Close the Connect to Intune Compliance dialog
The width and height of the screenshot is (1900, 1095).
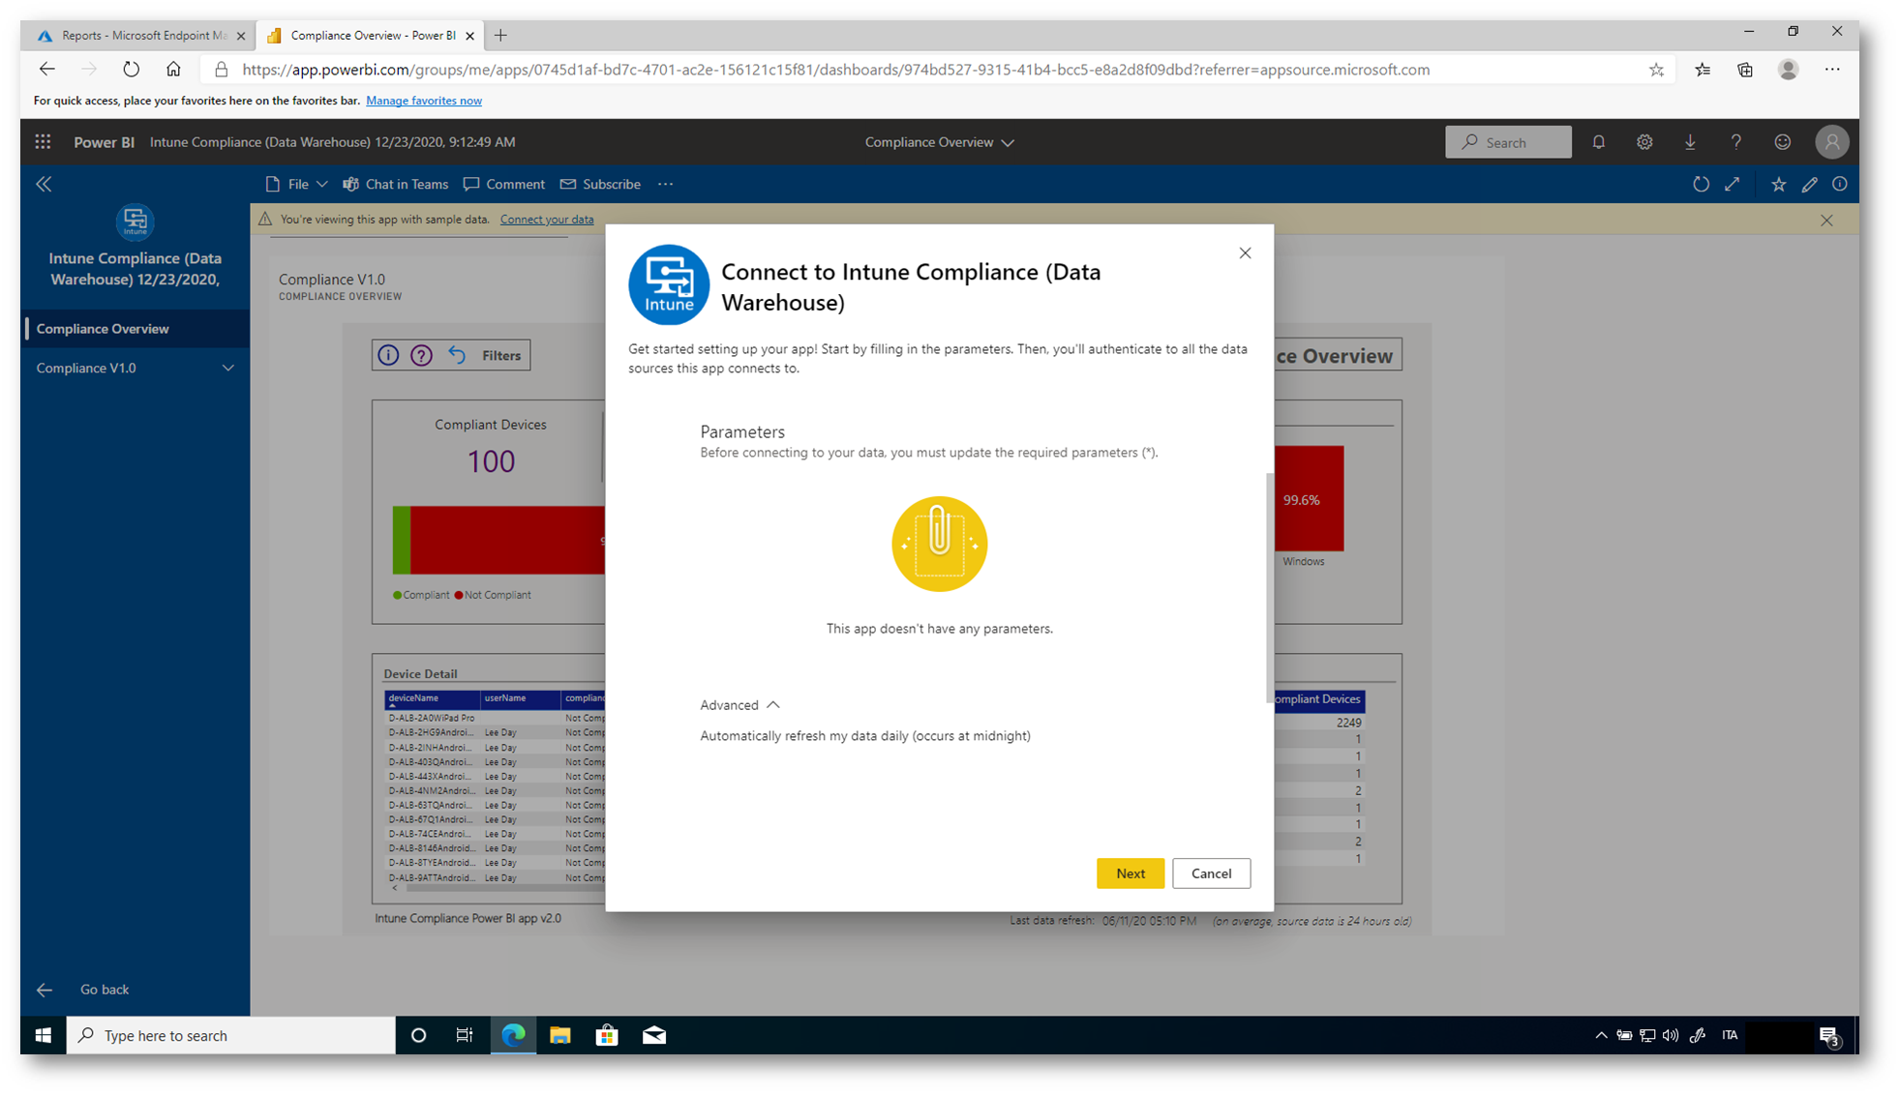pos(1245,253)
